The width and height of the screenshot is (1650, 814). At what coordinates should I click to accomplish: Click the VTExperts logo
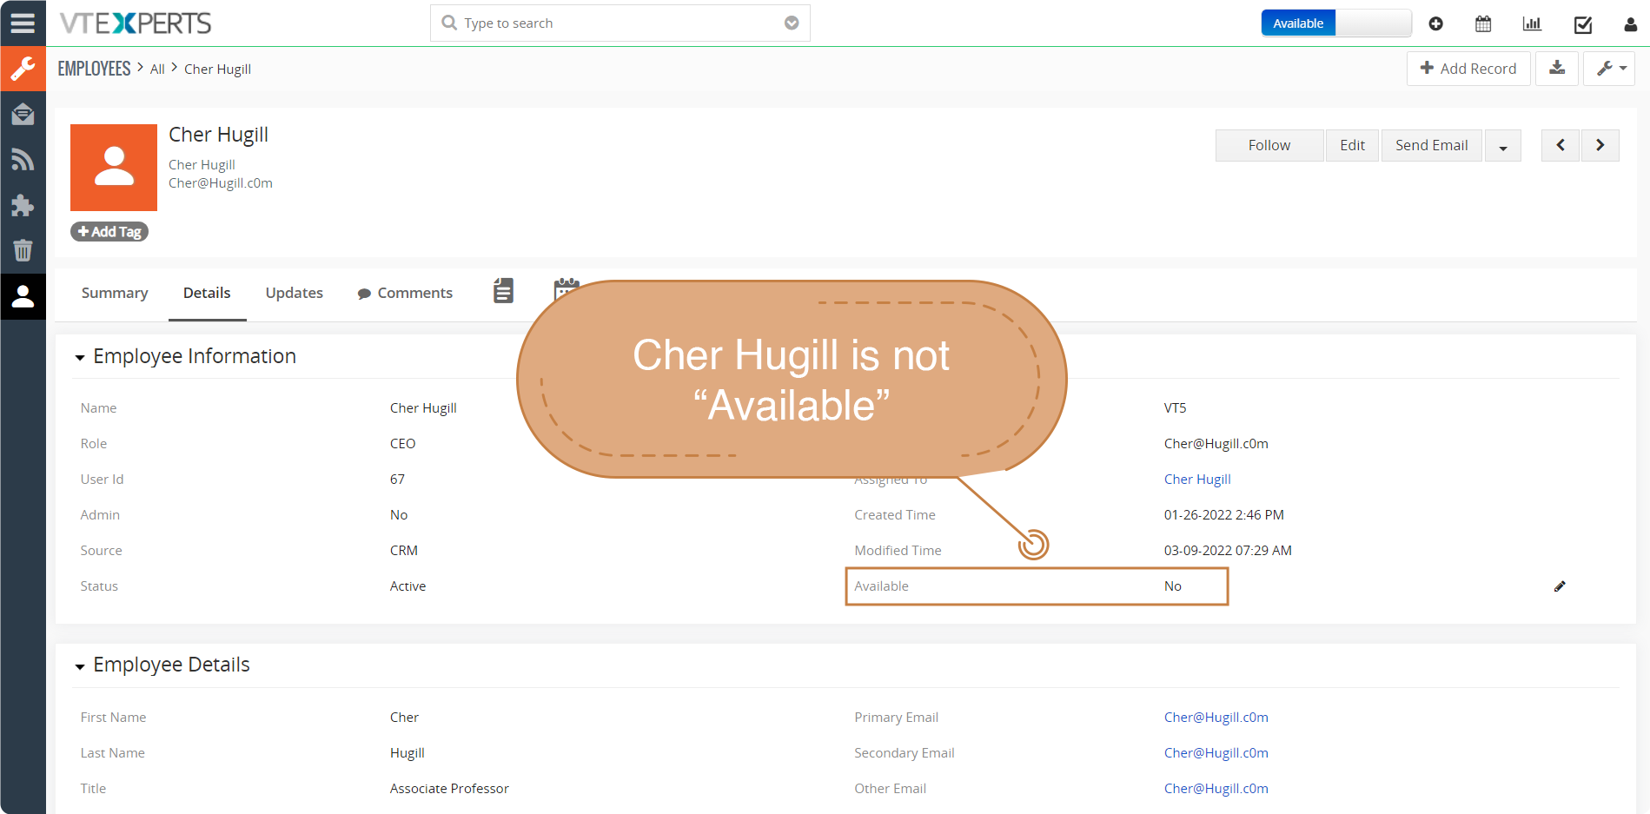[x=136, y=23]
